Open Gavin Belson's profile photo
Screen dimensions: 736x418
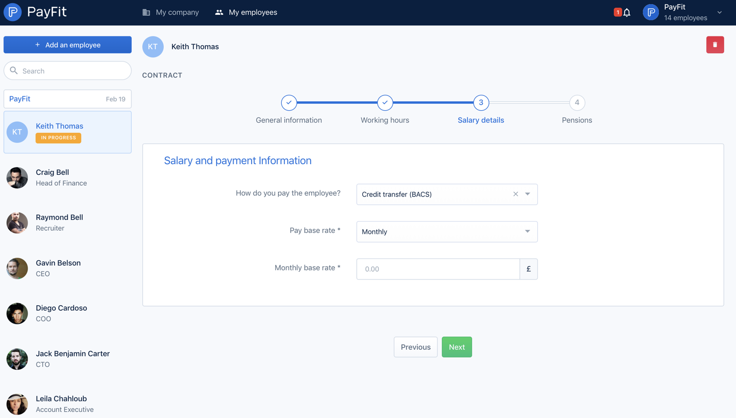tap(17, 268)
